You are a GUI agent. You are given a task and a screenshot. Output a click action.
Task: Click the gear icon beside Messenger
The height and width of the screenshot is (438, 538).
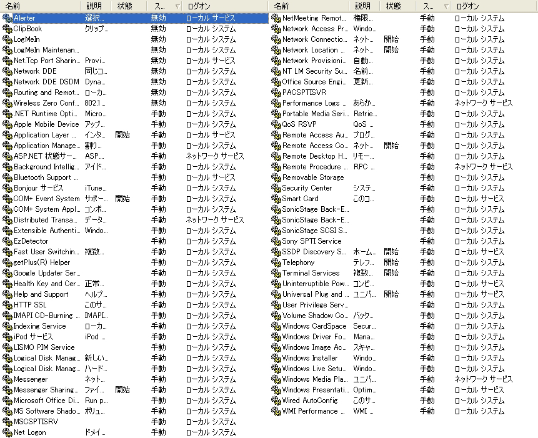[7, 379]
